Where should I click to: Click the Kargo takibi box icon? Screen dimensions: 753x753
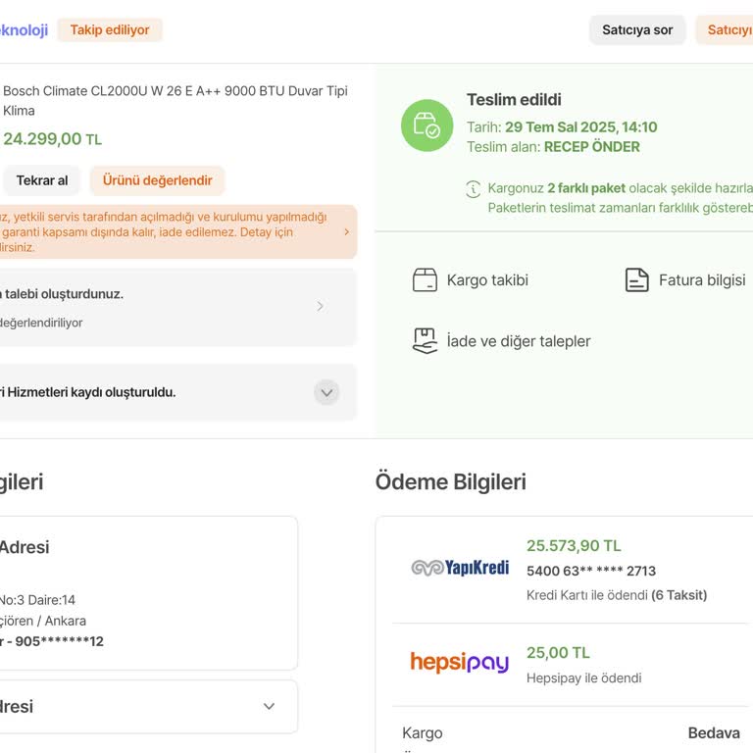coord(425,280)
